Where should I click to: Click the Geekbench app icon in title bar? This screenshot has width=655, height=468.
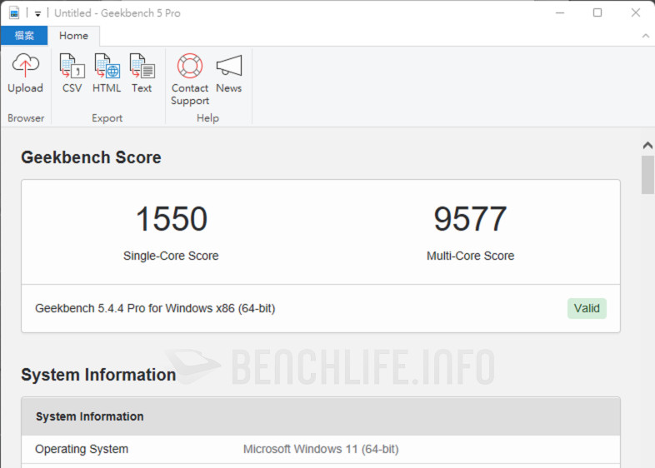point(14,12)
